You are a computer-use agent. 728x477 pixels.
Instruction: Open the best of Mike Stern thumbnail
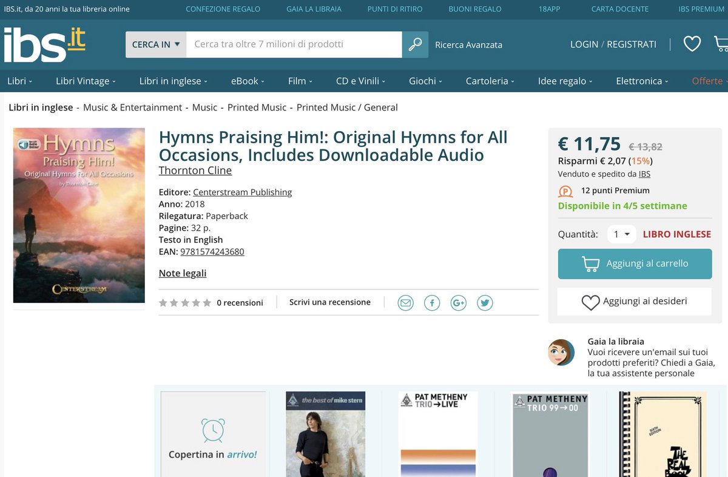point(326,434)
